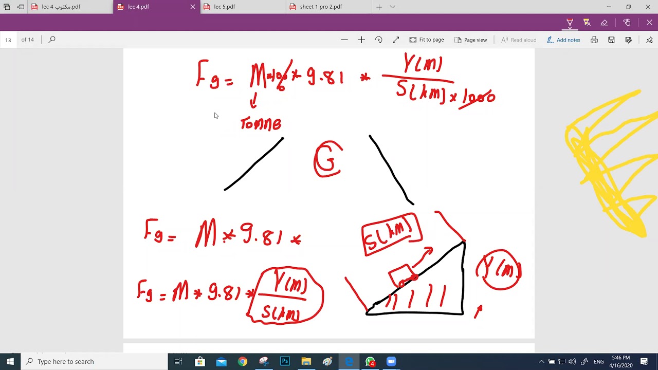This screenshot has width=658, height=370.
Task: Close the purple notes toolbar
Action: pyautogui.click(x=649, y=23)
